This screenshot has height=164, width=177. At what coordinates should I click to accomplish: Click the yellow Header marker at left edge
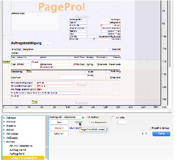[x=6, y=61]
